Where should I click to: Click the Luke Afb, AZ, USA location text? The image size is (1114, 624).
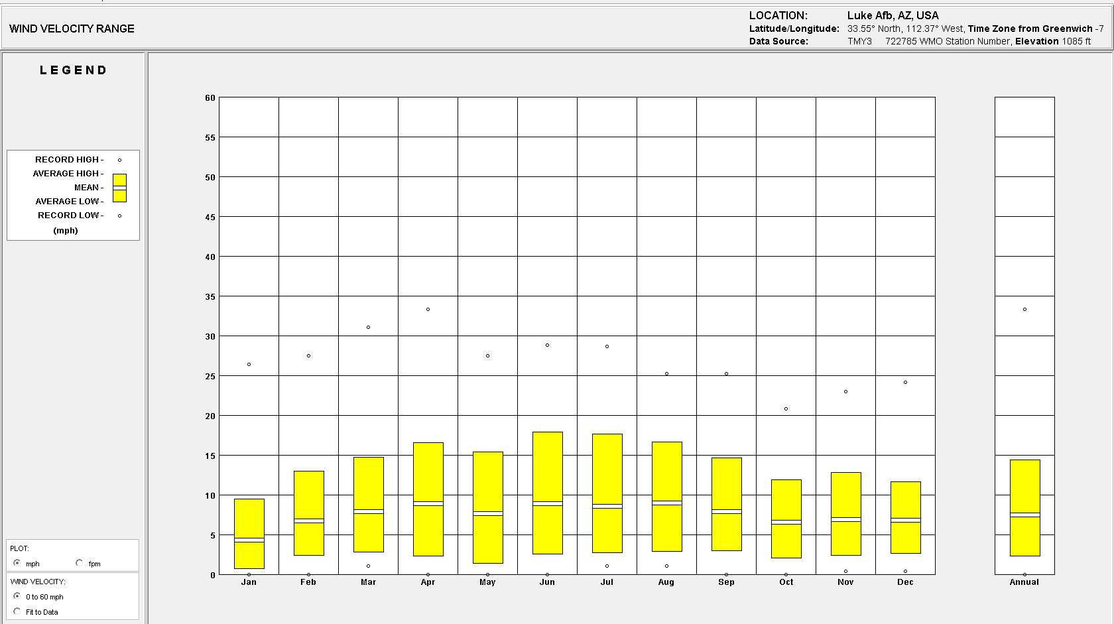pyautogui.click(x=893, y=15)
